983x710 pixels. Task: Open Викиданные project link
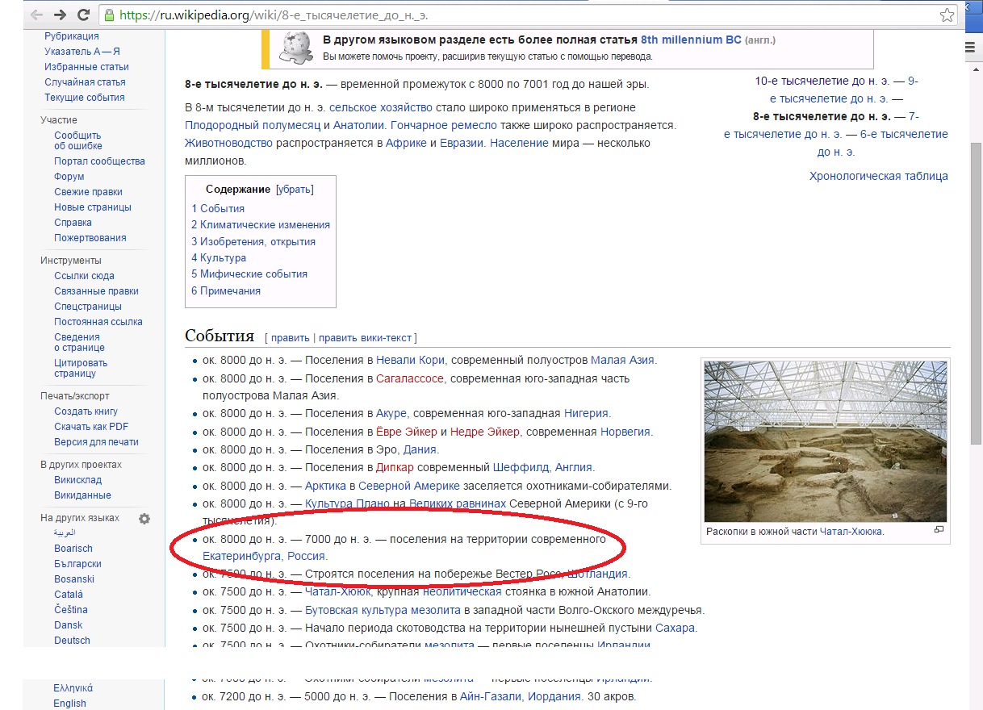(x=82, y=495)
